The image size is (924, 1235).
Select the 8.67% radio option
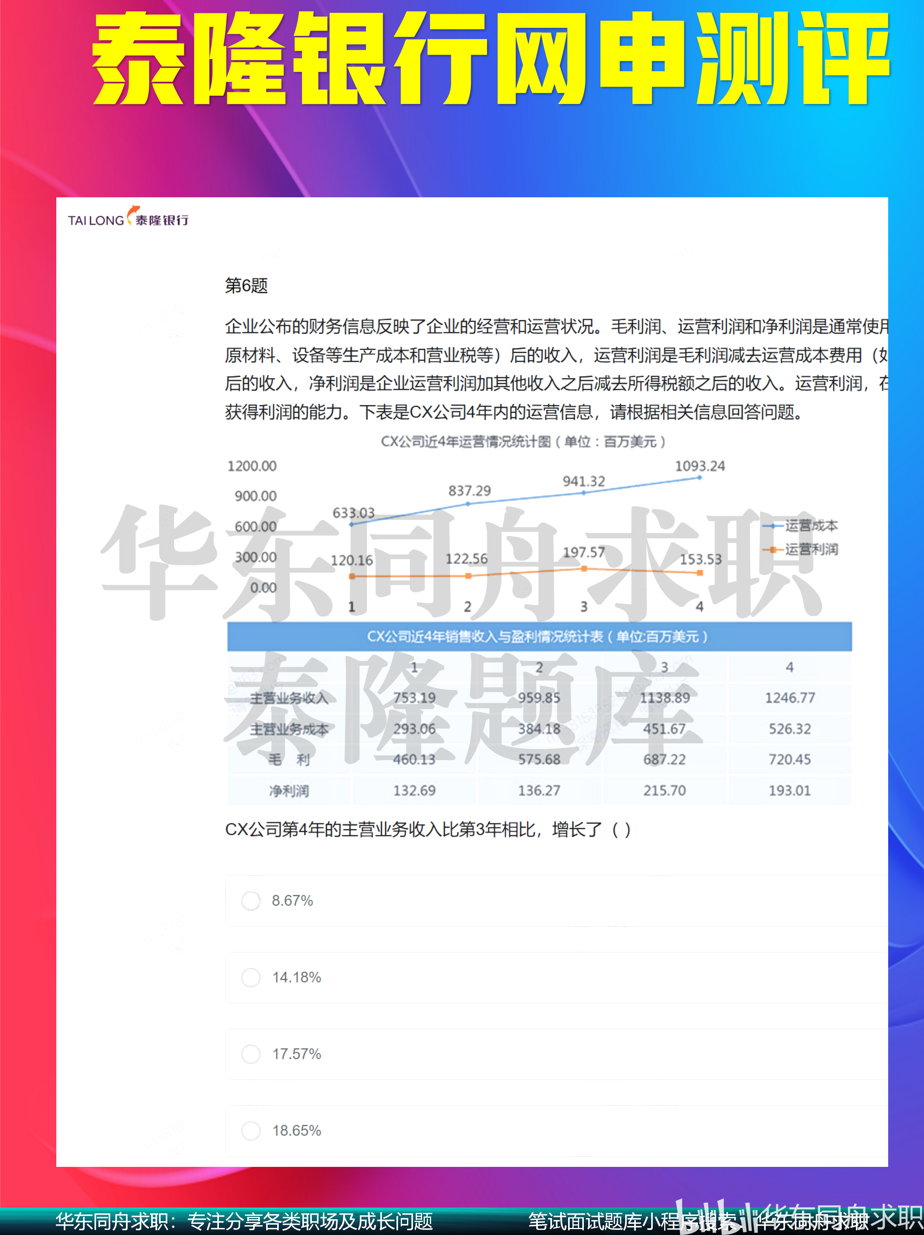point(251,901)
